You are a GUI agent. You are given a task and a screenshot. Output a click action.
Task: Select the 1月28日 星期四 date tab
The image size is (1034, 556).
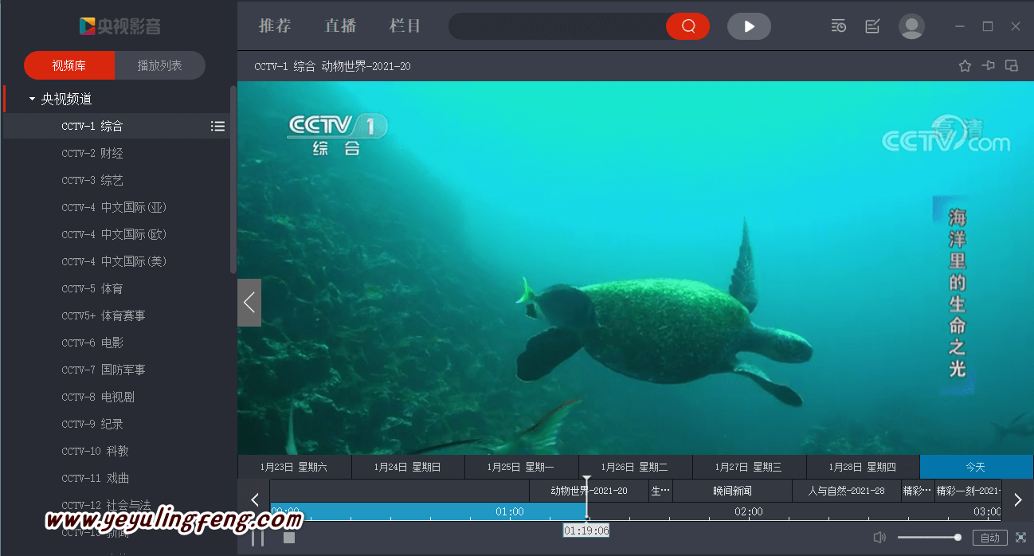863,467
